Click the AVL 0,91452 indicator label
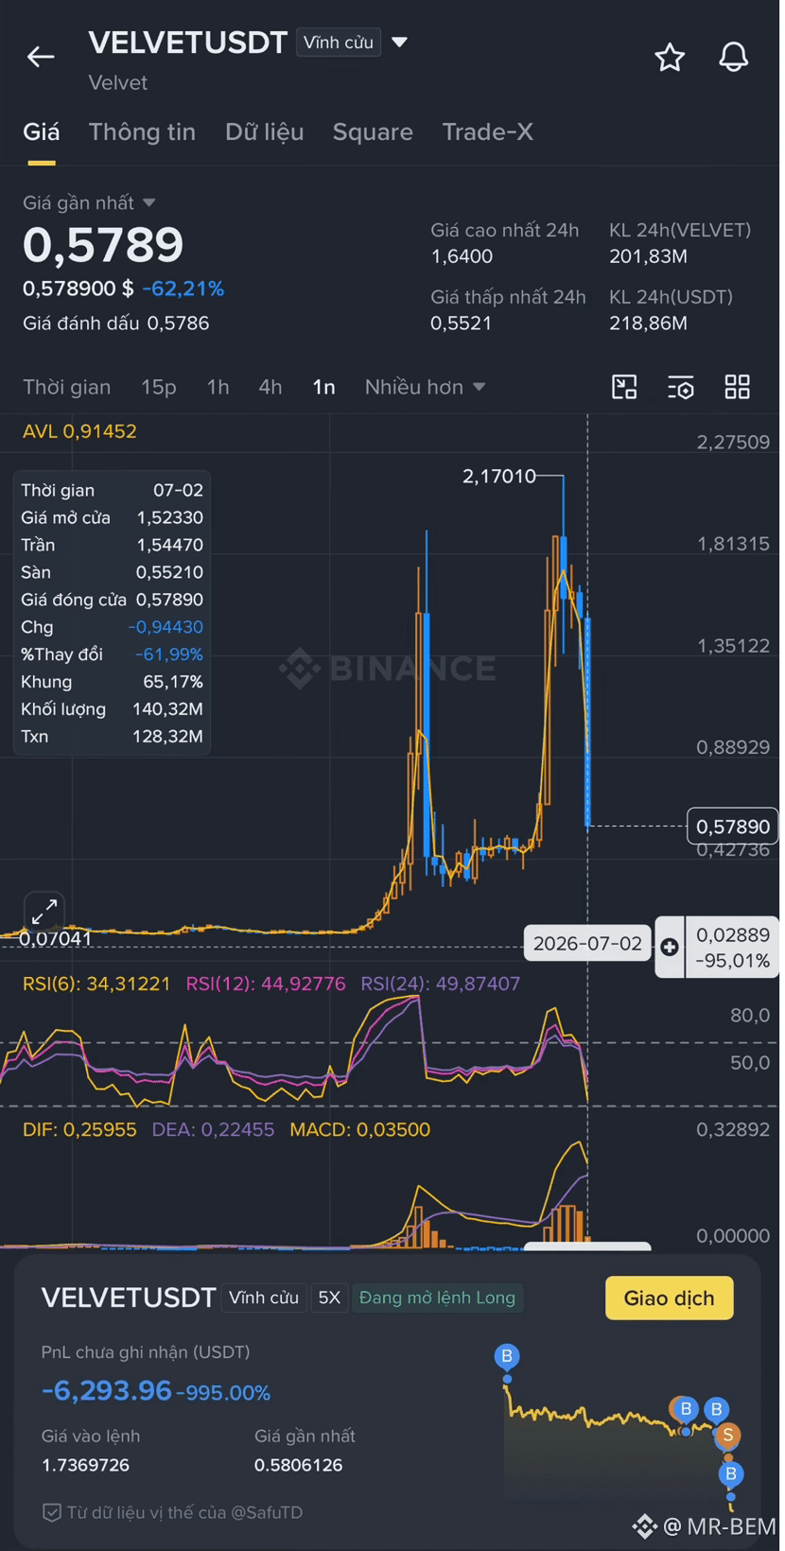The height and width of the screenshot is (1551, 785). point(79,431)
